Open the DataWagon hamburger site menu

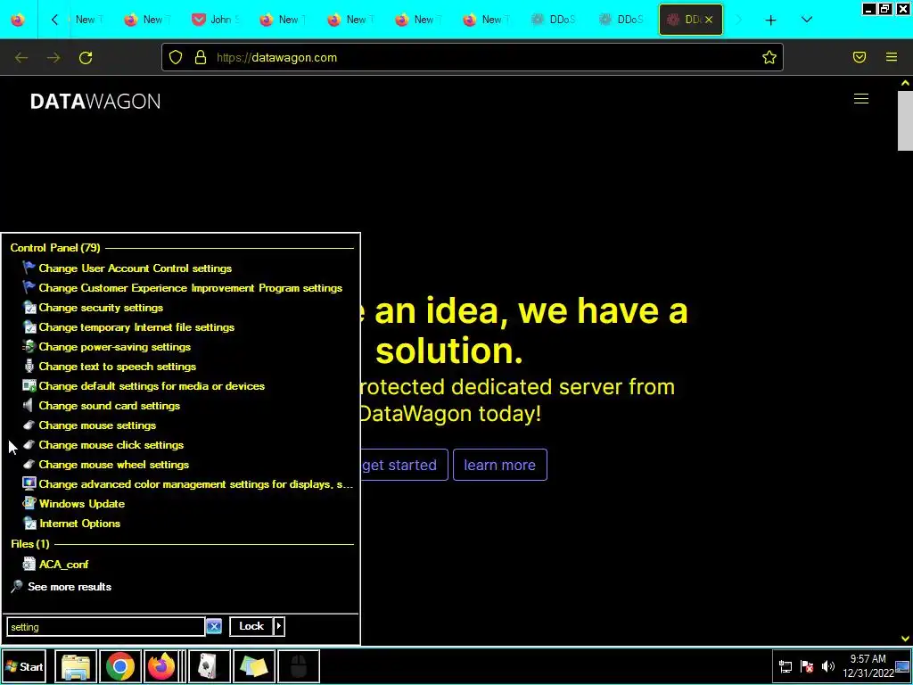click(x=861, y=99)
